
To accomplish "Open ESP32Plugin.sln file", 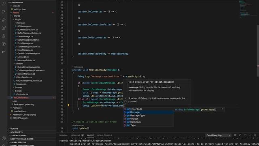I will [20, 118].
